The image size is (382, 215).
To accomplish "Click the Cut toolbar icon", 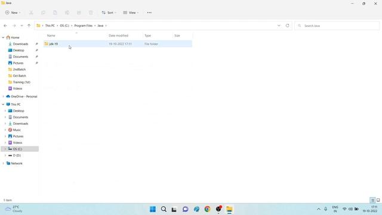I will 31,13.
